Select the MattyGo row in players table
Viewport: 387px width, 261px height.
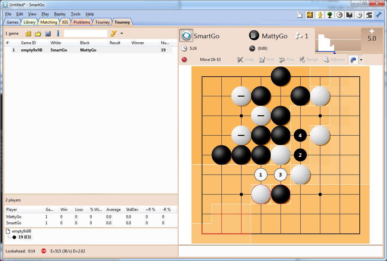pos(91,217)
